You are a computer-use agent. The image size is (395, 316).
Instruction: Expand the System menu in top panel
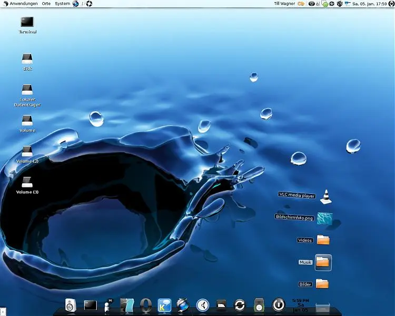pos(62,4)
